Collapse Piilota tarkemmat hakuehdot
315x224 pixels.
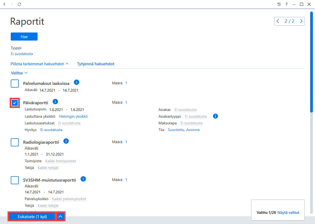pos(39,64)
